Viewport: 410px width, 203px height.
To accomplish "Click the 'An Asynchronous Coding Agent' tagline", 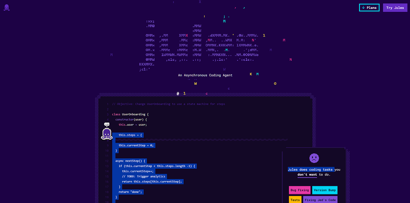I will tap(205, 75).
